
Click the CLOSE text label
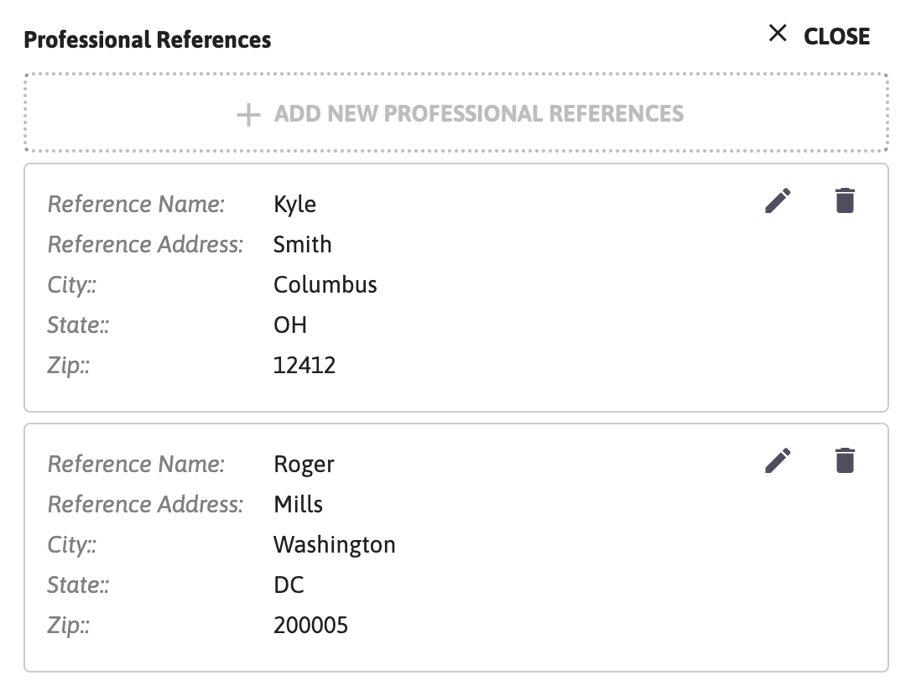(836, 37)
